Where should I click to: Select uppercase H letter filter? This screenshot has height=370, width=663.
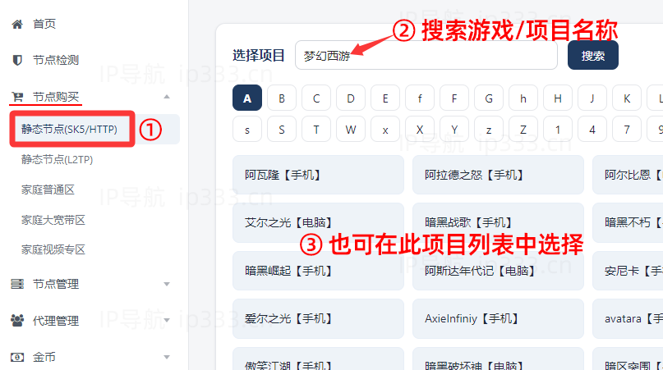[x=558, y=98]
